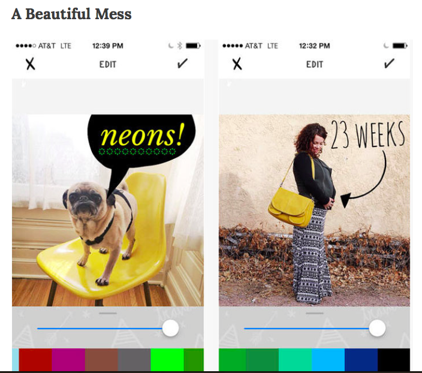This screenshot has height=373, width=422.
Task: Select the brown color swatch
Action: 101,360
